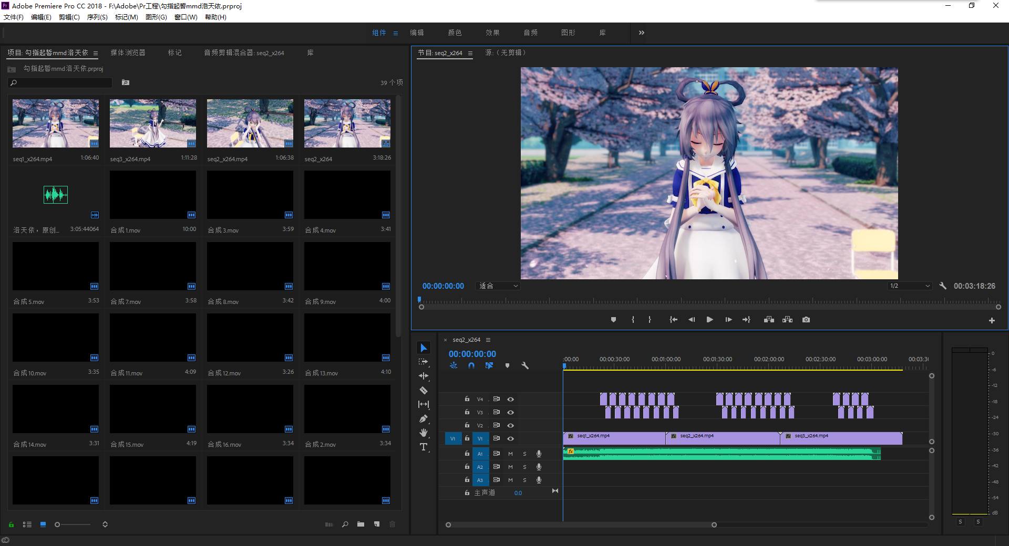Open playback resolution dropdown 1/2
1009x546 pixels.
[910, 286]
